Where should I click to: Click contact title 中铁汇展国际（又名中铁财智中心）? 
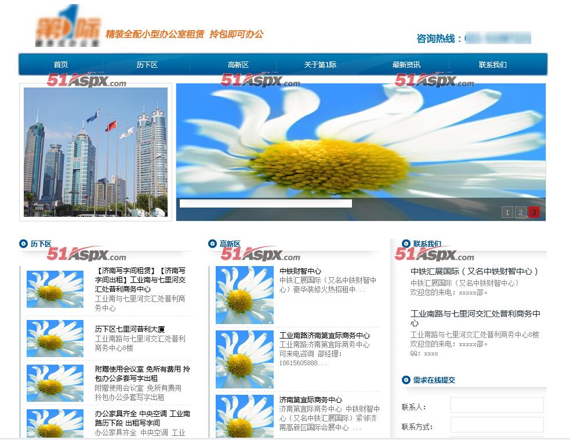474,271
